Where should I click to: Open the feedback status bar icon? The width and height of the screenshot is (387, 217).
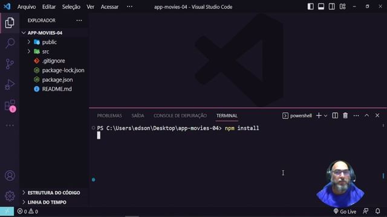[x=365, y=211]
